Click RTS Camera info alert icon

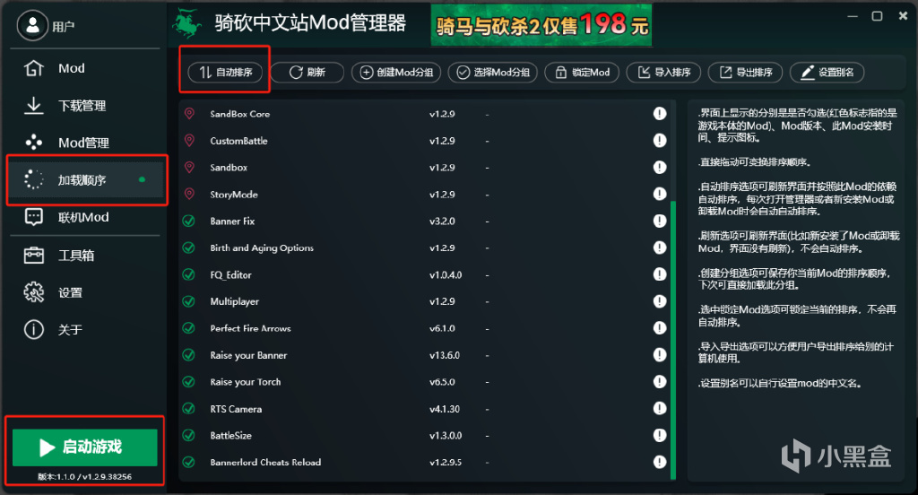(x=660, y=408)
